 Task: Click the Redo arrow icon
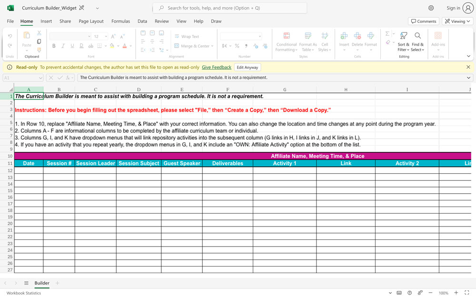click(10, 46)
